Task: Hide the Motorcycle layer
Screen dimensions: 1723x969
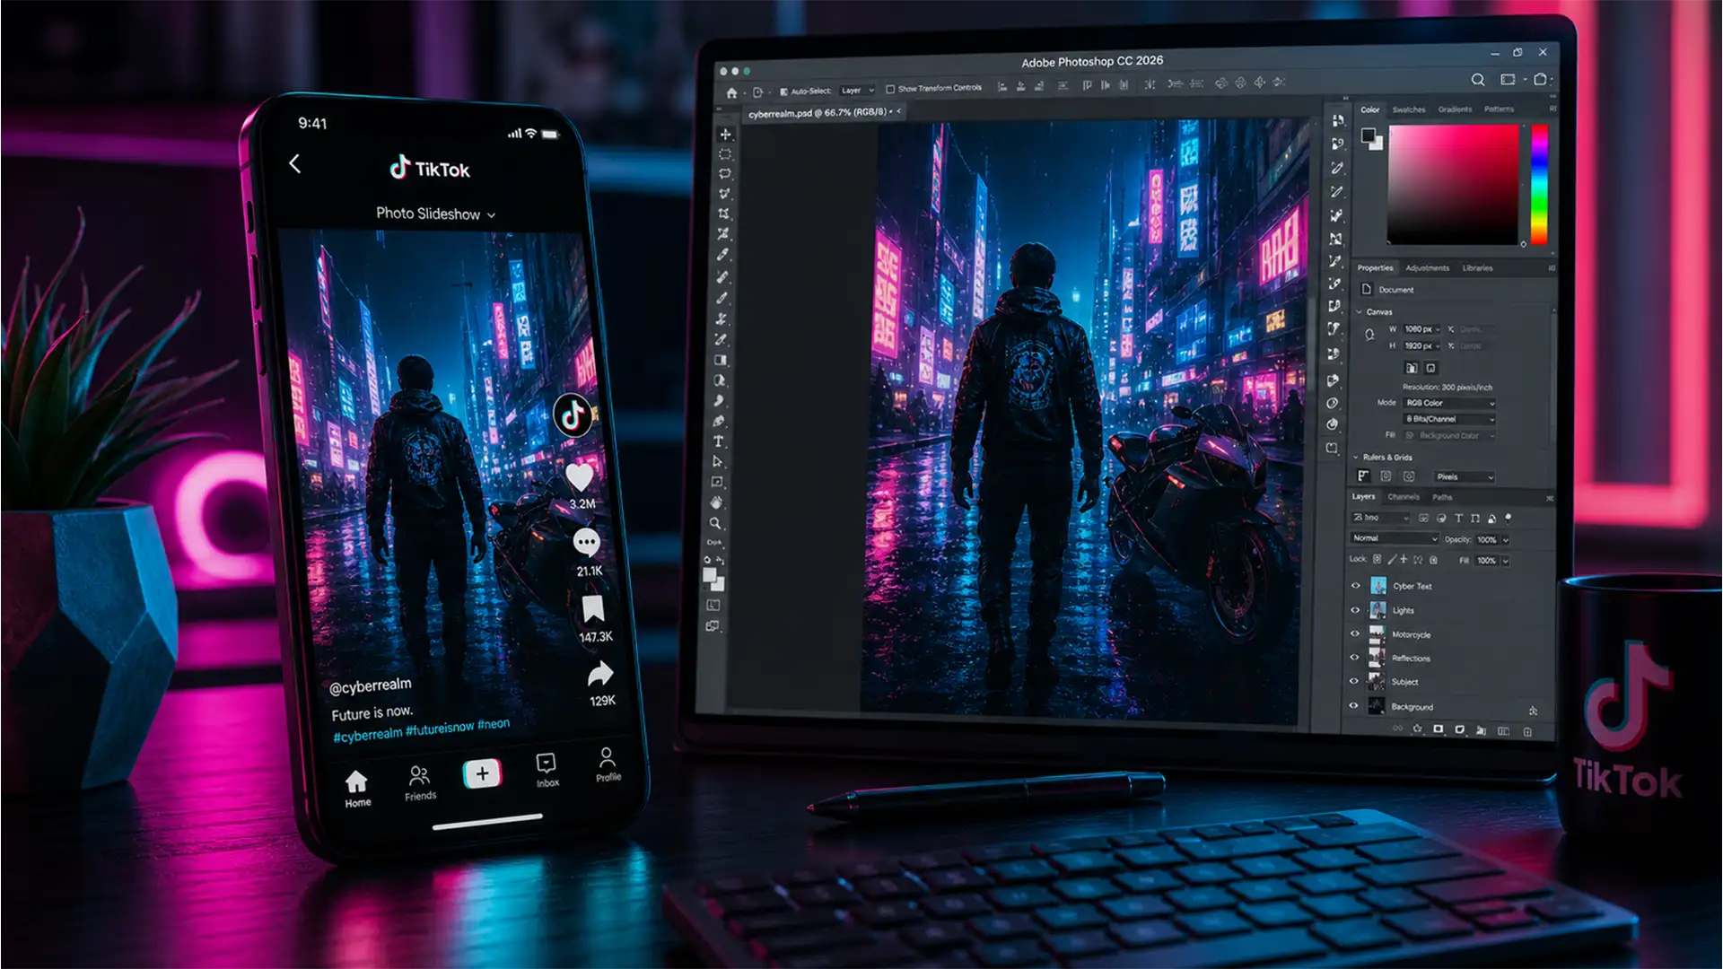Action: coord(1355,633)
